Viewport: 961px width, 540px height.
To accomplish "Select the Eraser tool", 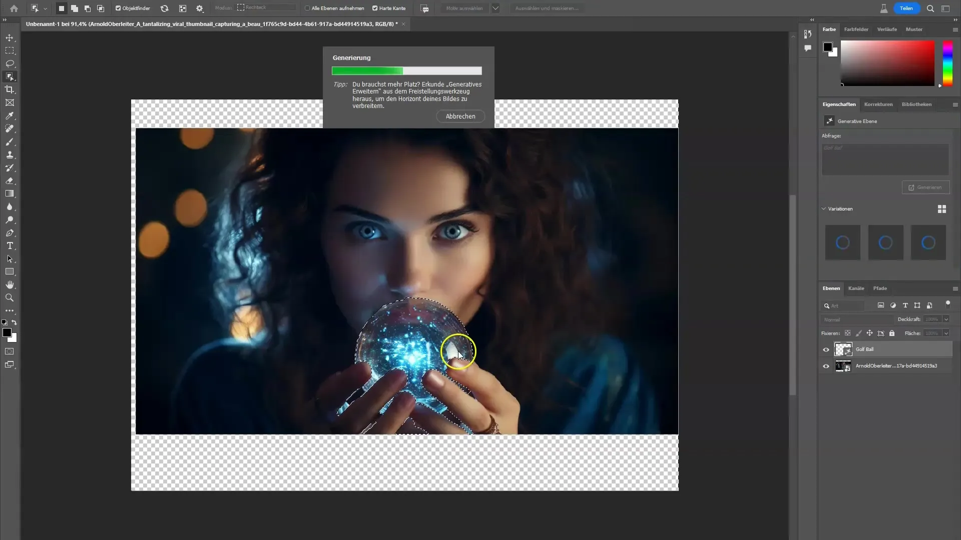I will coord(10,181).
